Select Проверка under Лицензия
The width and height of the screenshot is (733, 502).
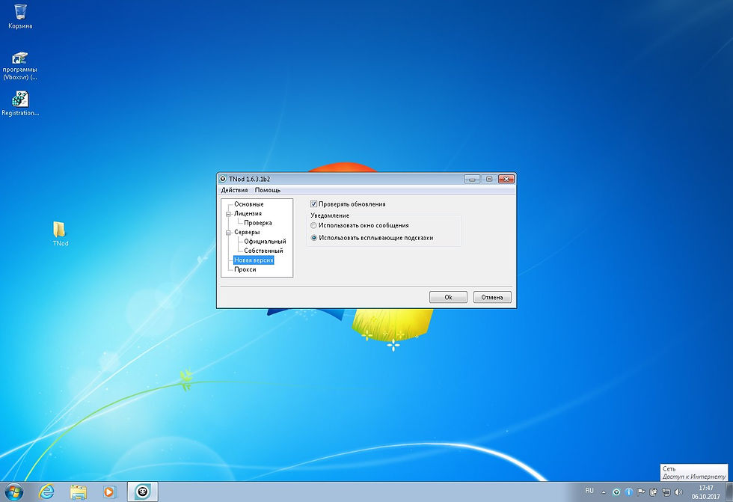coord(257,223)
